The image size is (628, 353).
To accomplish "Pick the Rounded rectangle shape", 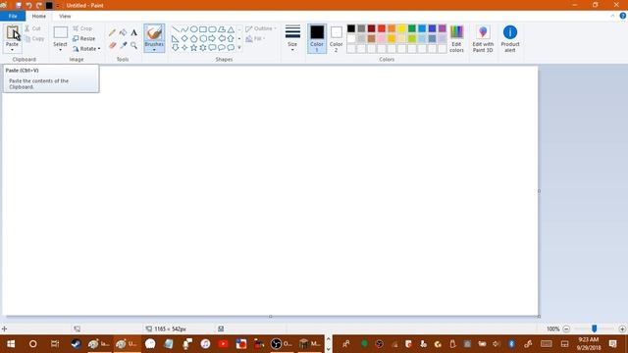I will coord(212,29).
